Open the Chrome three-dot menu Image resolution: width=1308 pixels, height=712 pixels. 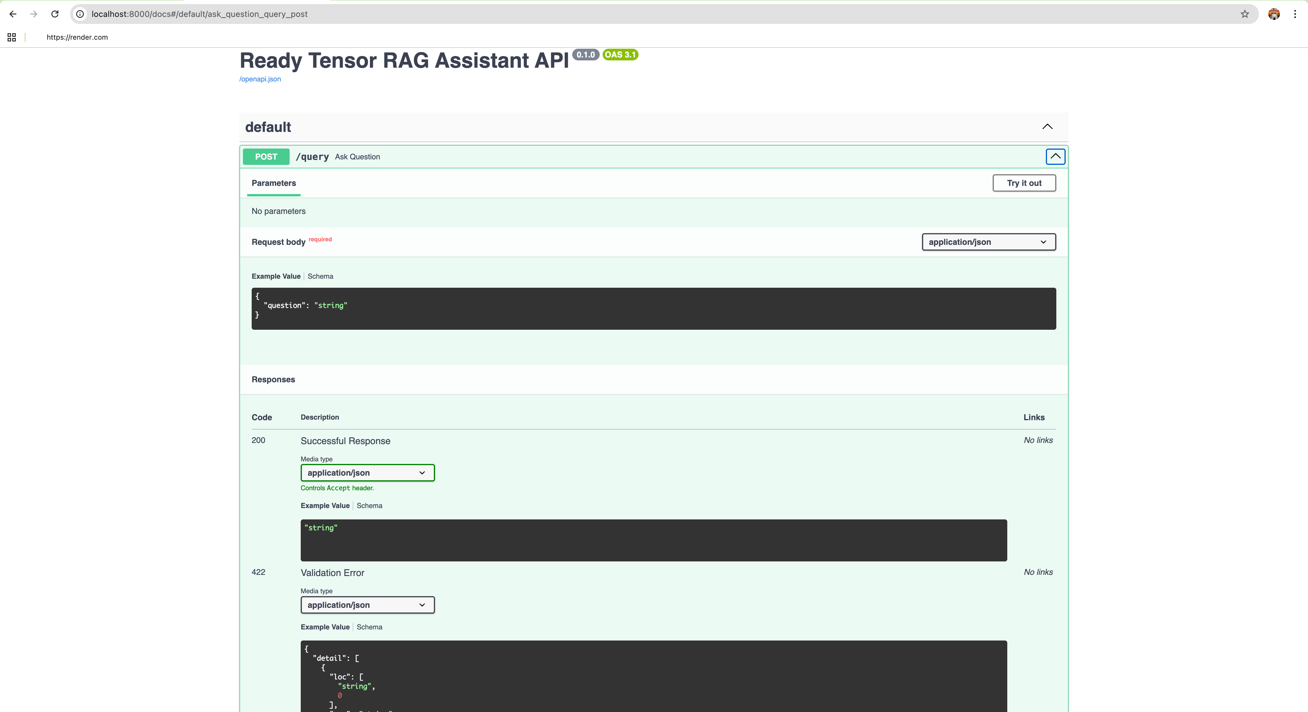[x=1295, y=14]
